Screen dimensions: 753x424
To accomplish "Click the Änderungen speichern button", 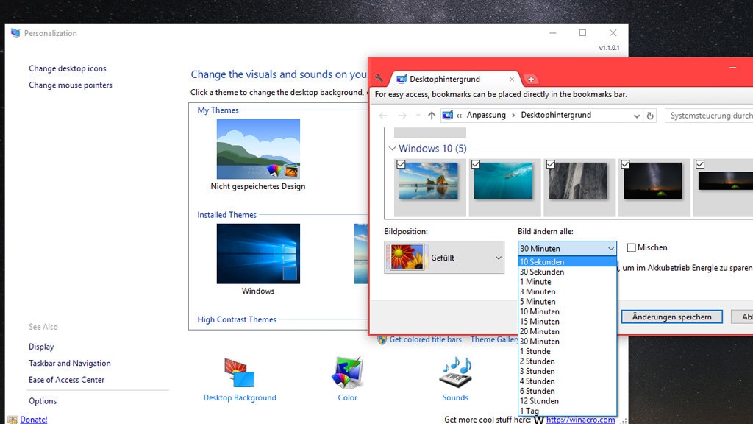I will click(671, 317).
